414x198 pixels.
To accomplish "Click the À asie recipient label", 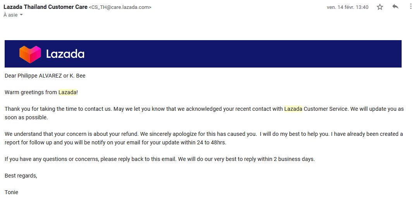I will [10, 15].
